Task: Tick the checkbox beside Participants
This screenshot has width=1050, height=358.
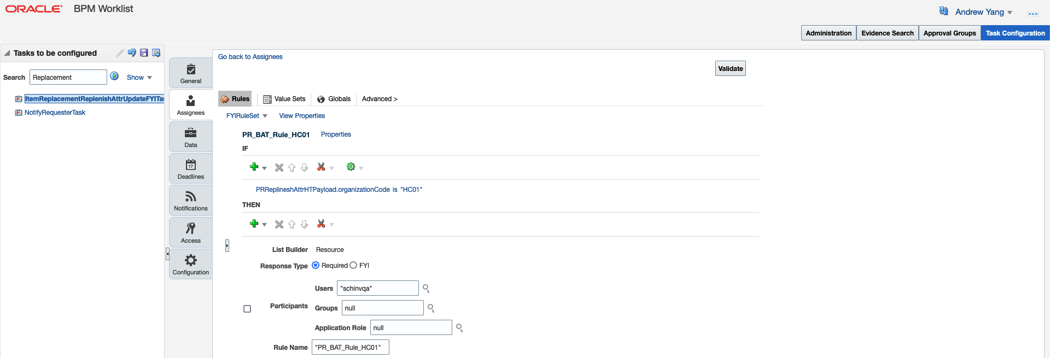Action: 247,309
